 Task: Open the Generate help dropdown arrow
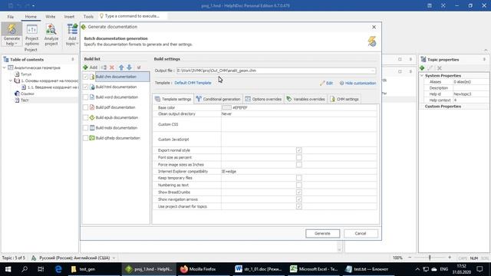[16, 44]
